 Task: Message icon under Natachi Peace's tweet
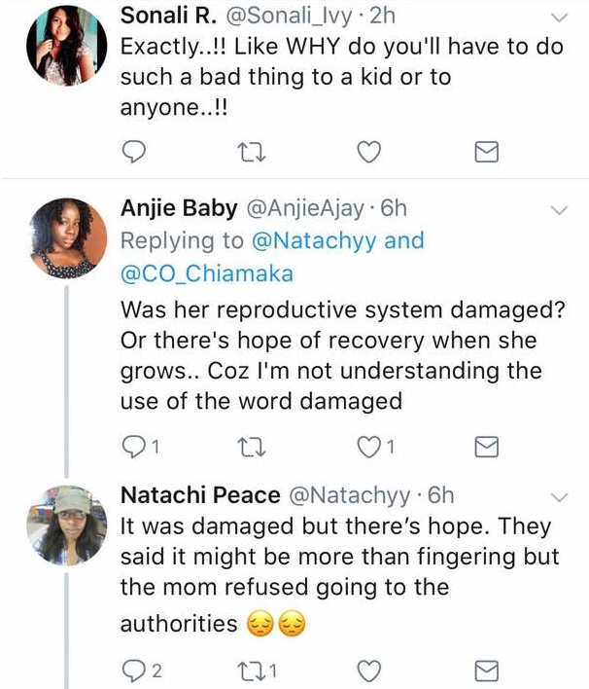point(485,669)
